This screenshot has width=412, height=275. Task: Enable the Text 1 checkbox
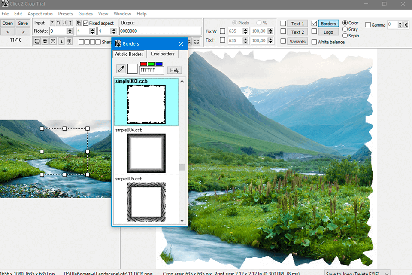click(283, 24)
